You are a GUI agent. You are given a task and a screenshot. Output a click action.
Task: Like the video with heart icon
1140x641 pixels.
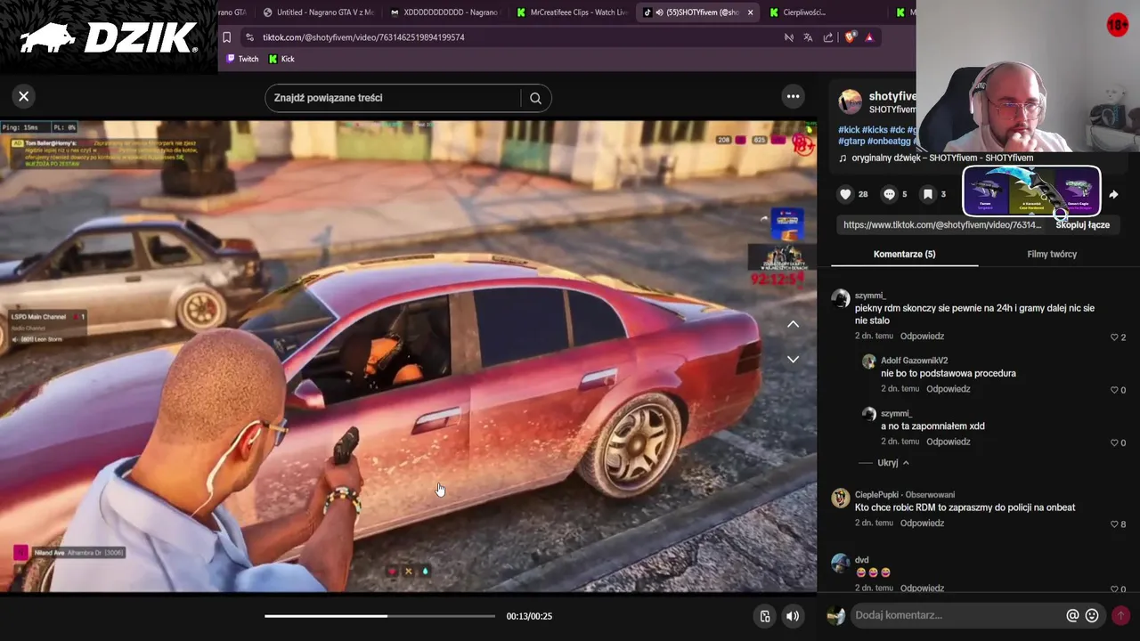coord(845,194)
